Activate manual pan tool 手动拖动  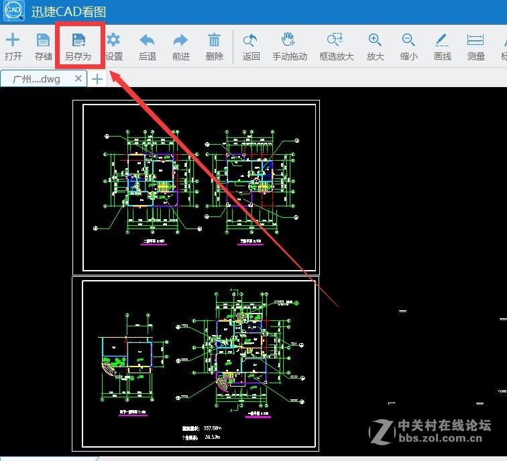pos(290,46)
